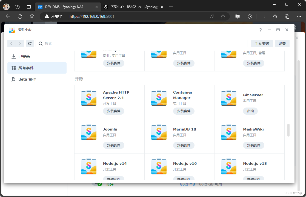Open Joomla title text
Viewport: 306px width, 197px height.
click(x=110, y=129)
